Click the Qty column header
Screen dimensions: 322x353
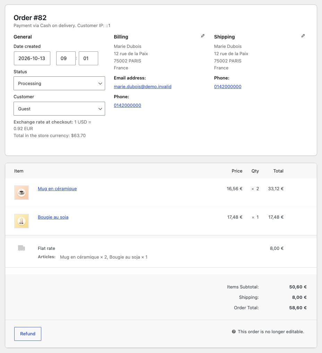pos(255,171)
